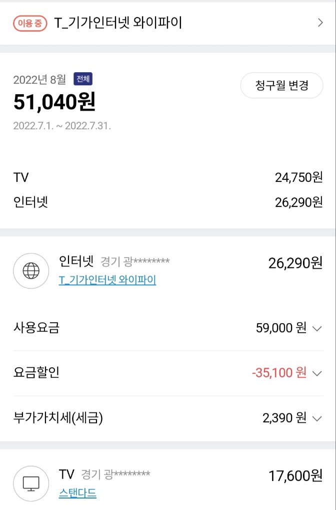Tap the TV 17,600원 amount
The width and height of the screenshot is (336, 510).
(x=295, y=476)
